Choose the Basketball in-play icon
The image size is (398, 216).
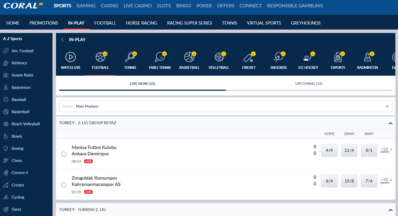point(189,57)
